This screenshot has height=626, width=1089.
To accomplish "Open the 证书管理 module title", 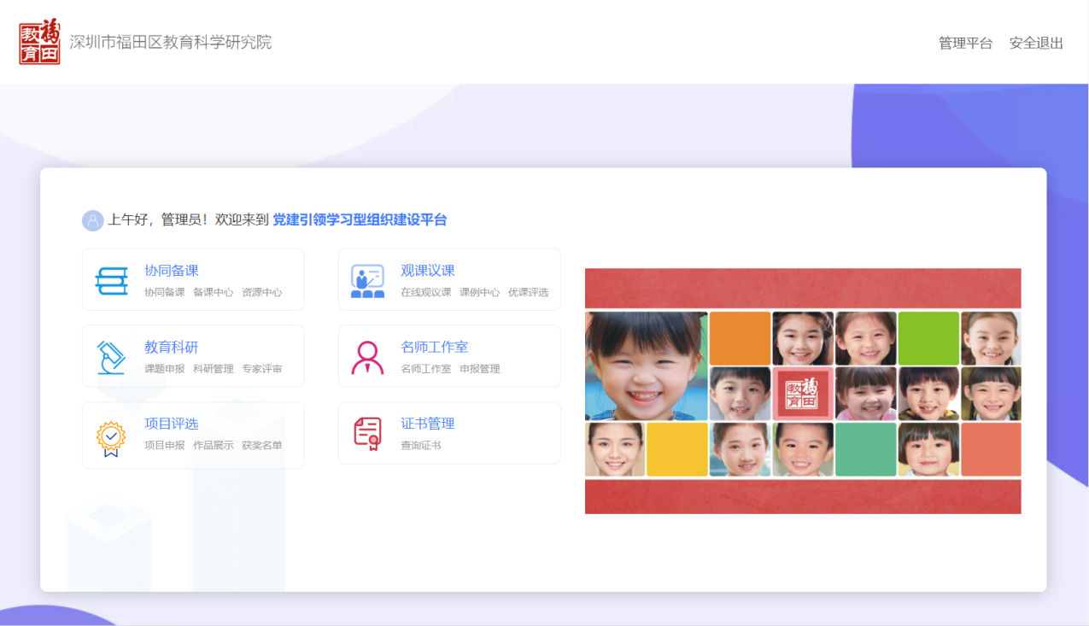I will click(428, 424).
